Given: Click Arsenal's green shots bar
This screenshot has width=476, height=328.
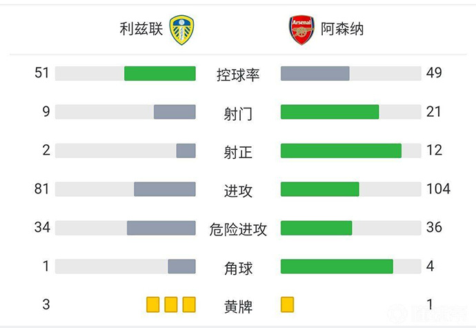Looking at the screenshot, I should (x=330, y=112).
